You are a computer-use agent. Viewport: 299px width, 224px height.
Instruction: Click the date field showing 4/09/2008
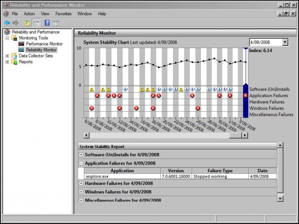coord(266,42)
